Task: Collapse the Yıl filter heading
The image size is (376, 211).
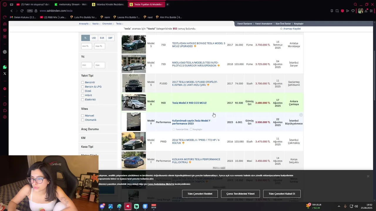Action: pyautogui.click(x=83, y=57)
